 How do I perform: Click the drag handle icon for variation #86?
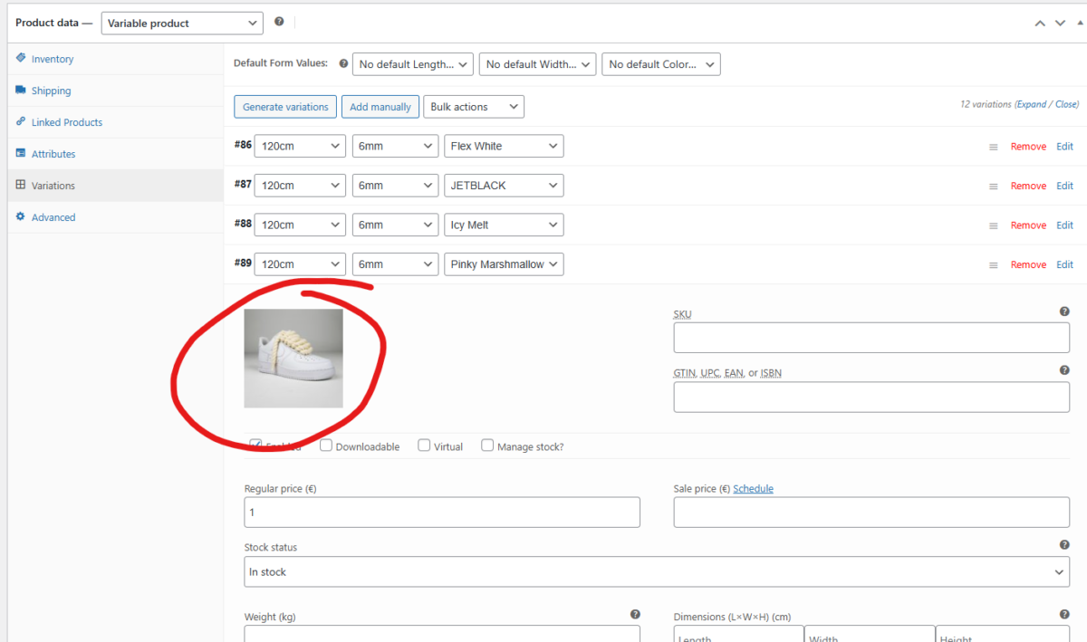993,147
